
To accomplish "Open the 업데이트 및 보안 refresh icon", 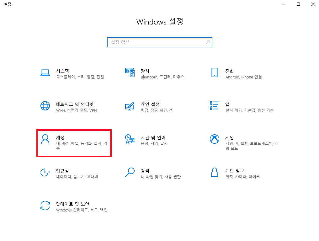I will click(45, 206).
